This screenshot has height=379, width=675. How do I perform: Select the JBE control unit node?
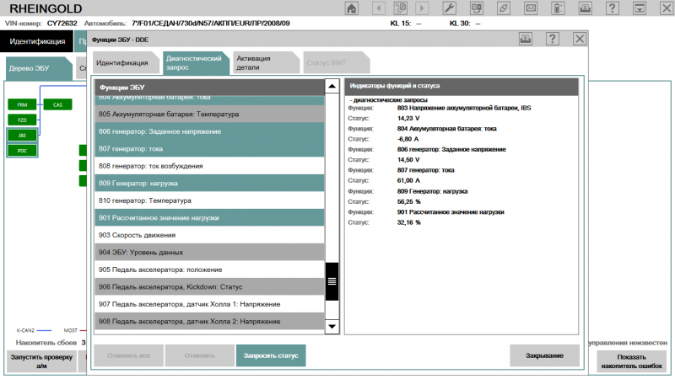(x=22, y=136)
